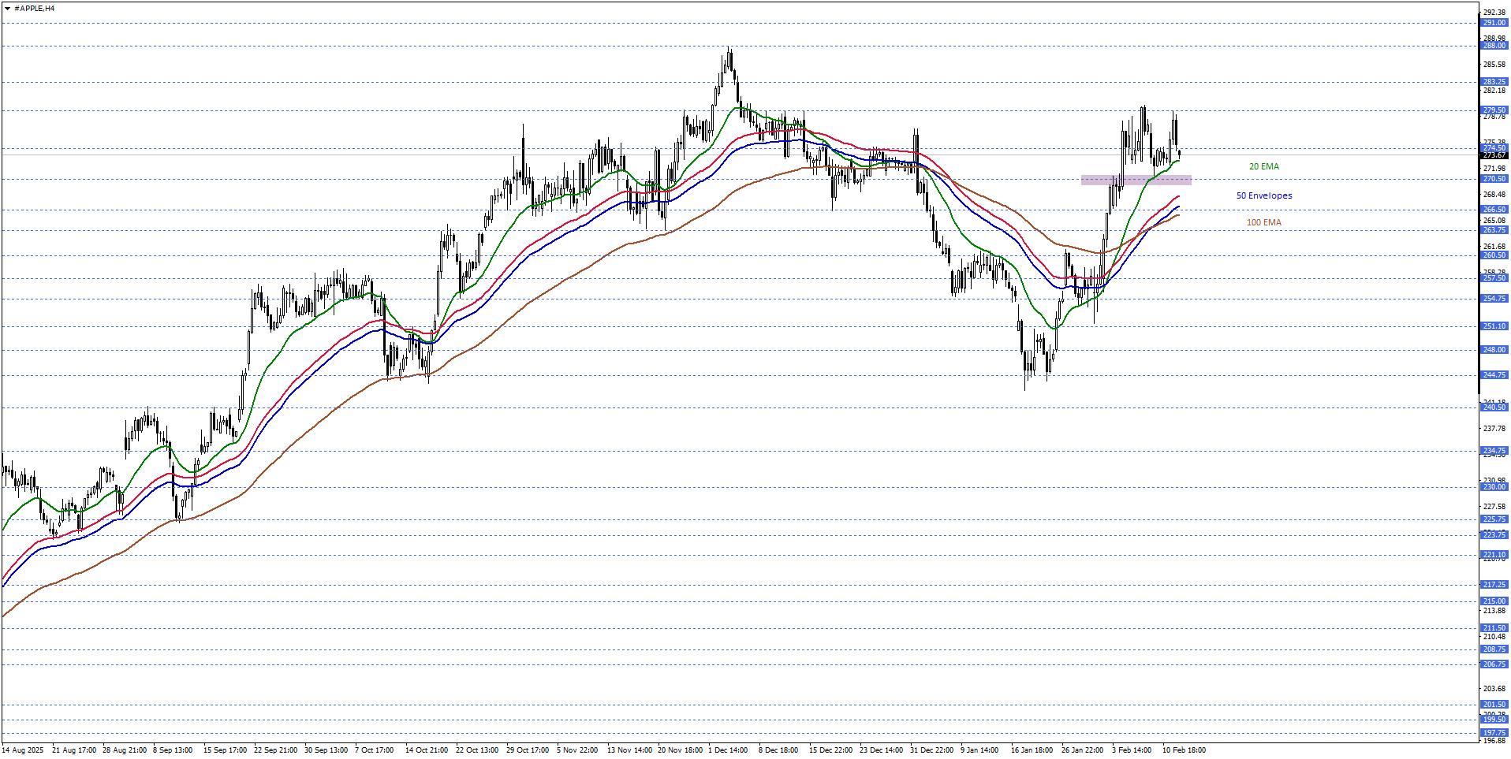1511x759 pixels.
Task: Click the 10 Feb 18:00 time label
Action: 1183,750
